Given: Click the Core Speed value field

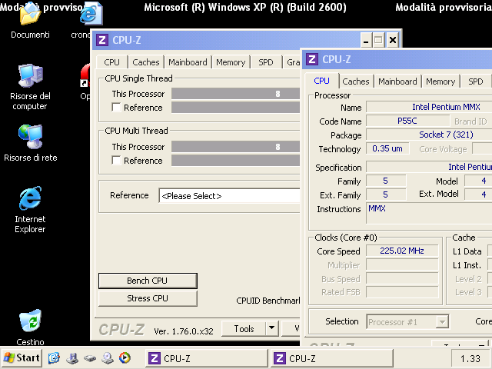Looking at the screenshot, I should pyautogui.click(x=402, y=251).
